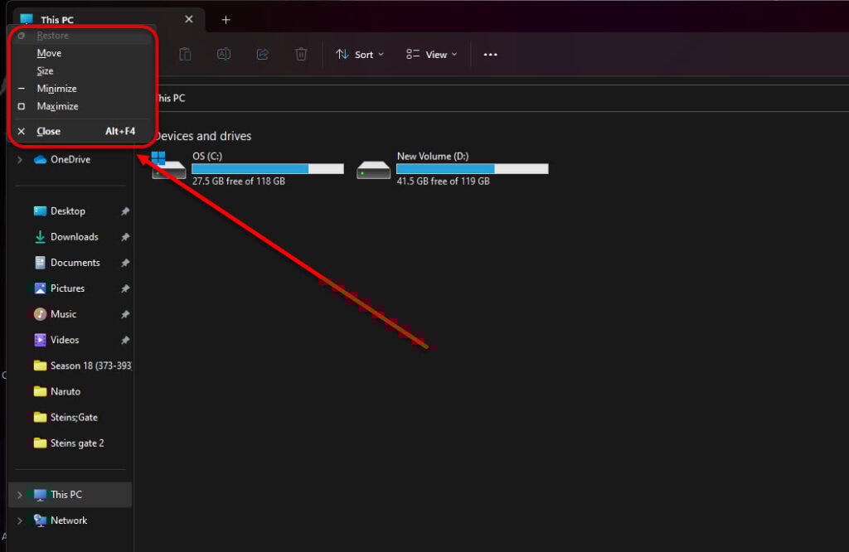Choose Size from the window menu
This screenshot has height=552, width=849.
pyautogui.click(x=45, y=71)
